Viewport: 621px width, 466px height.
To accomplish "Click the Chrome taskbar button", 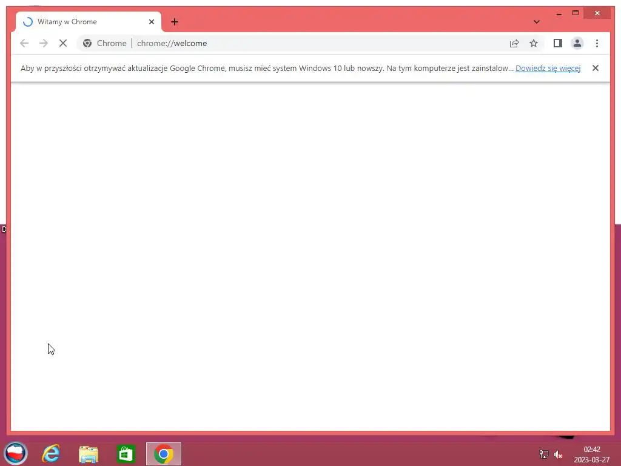I will click(x=164, y=454).
